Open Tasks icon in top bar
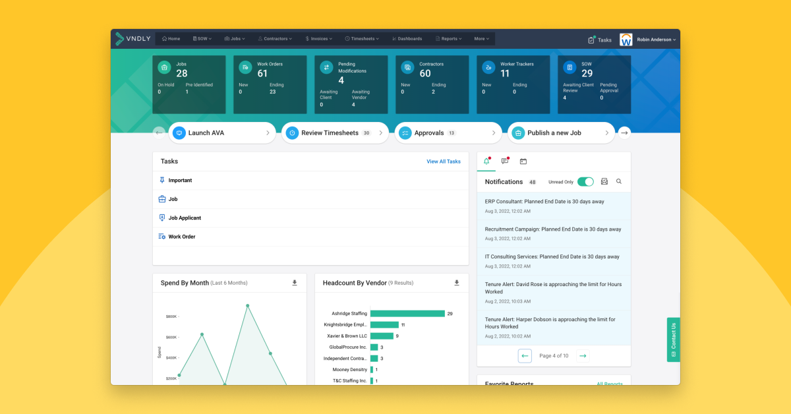The image size is (791, 414). pos(600,40)
